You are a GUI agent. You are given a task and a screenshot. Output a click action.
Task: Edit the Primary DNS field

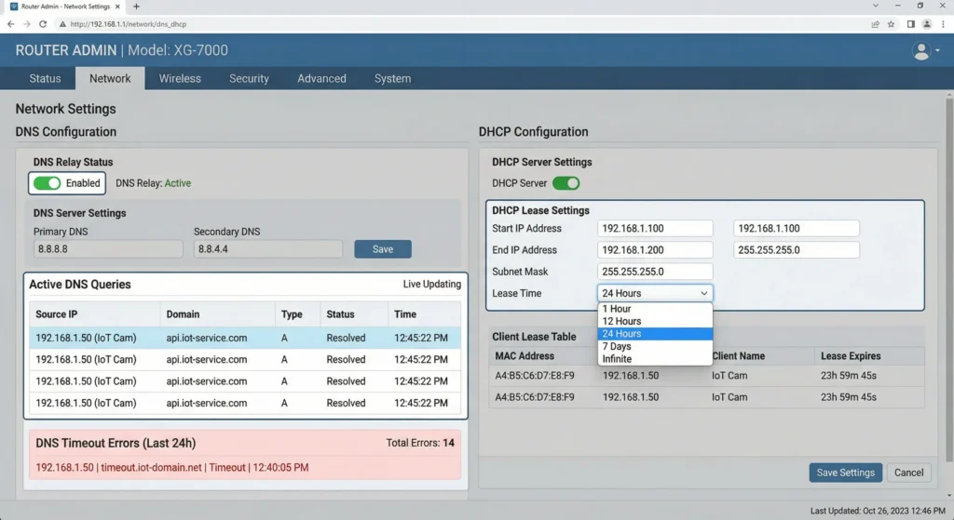tap(108, 249)
